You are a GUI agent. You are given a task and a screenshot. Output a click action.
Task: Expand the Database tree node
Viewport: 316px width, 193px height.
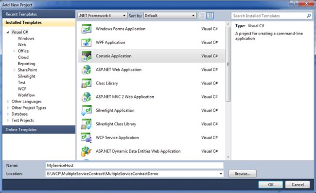8,114
